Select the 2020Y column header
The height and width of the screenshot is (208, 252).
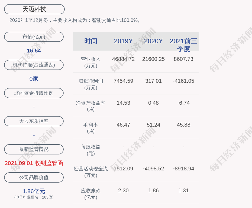153,41
